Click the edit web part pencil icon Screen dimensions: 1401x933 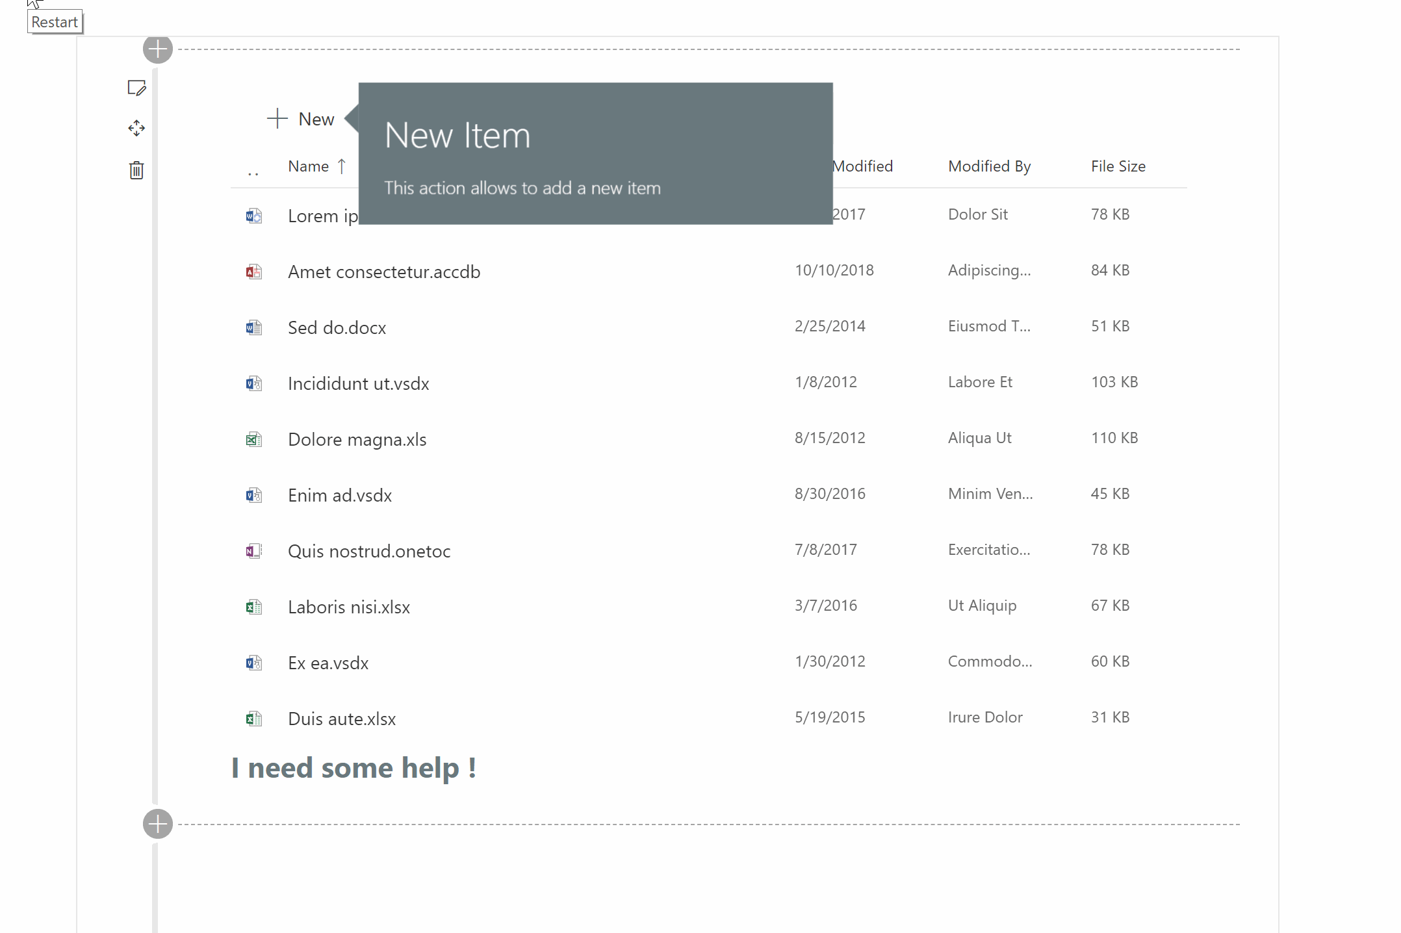(x=136, y=88)
